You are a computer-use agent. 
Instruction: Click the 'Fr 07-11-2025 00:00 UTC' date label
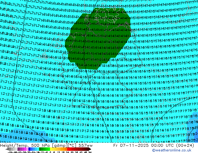[x=143, y=146]
